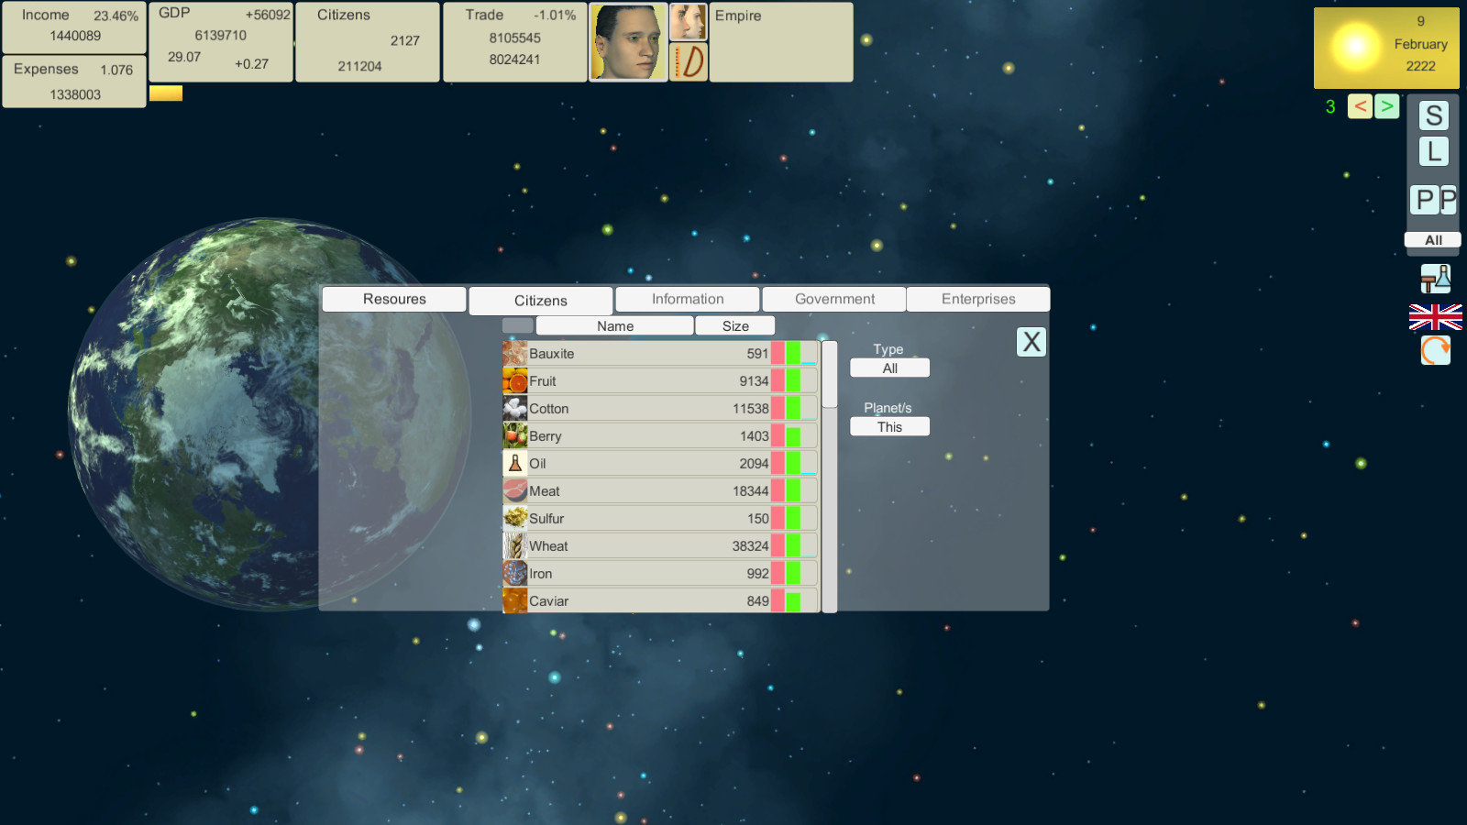1467x825 pixels.
Task: Click the S button in right sidebar
Action: 1434,115
